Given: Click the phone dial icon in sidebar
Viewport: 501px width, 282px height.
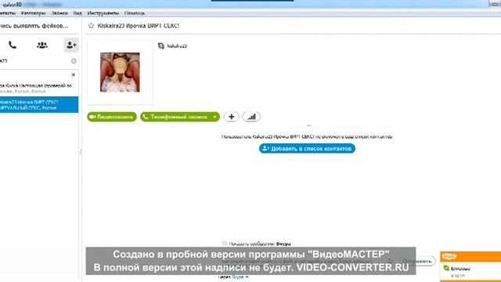Looking at the screenshot, I should coord(13,45).
